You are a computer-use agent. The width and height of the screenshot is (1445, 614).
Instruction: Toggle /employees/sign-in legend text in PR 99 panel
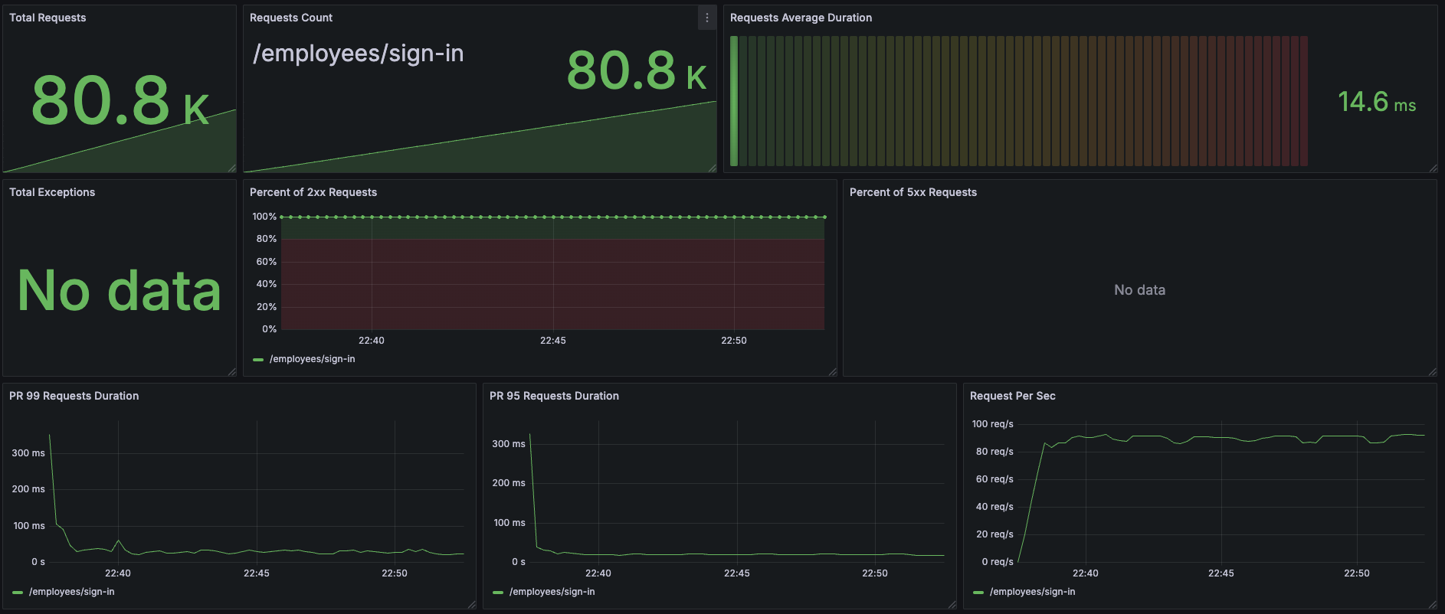click(x=72, y=592)
